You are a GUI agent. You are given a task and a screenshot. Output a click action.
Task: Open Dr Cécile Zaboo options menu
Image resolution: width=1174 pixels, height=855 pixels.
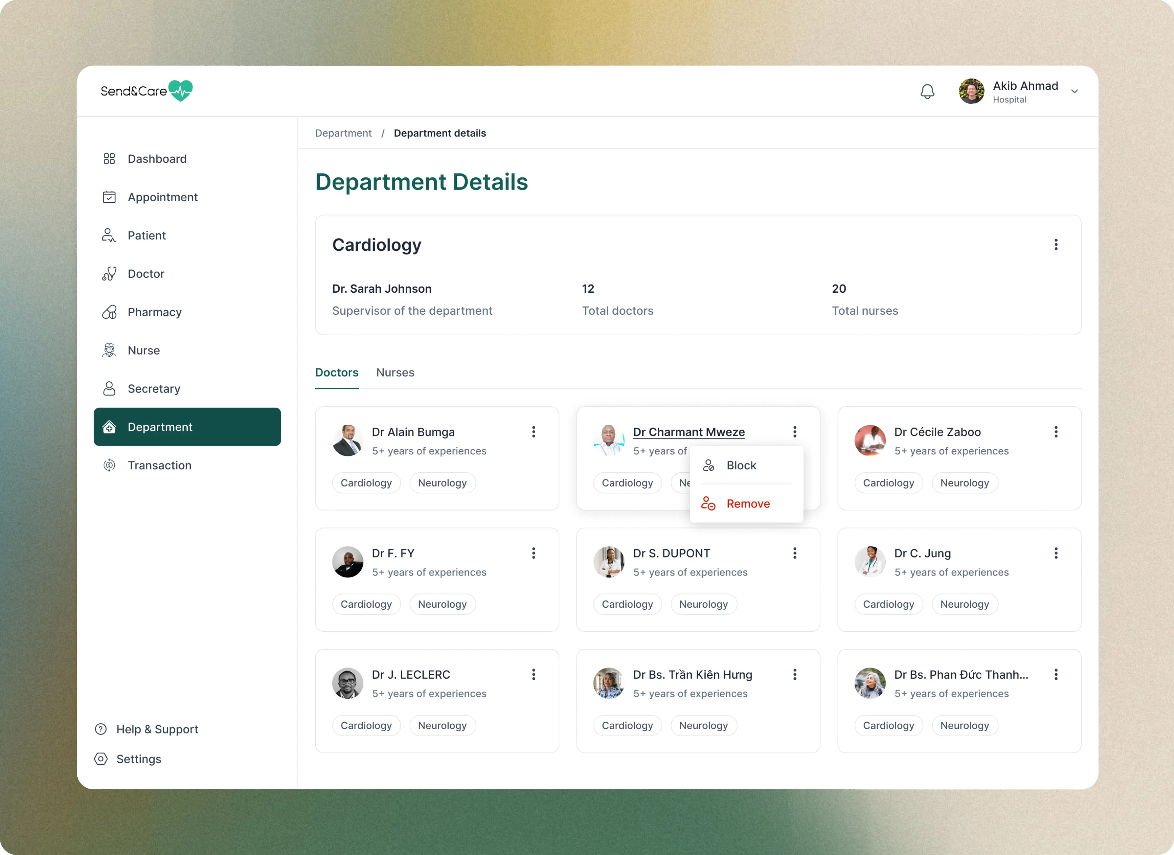point(1056,432)
